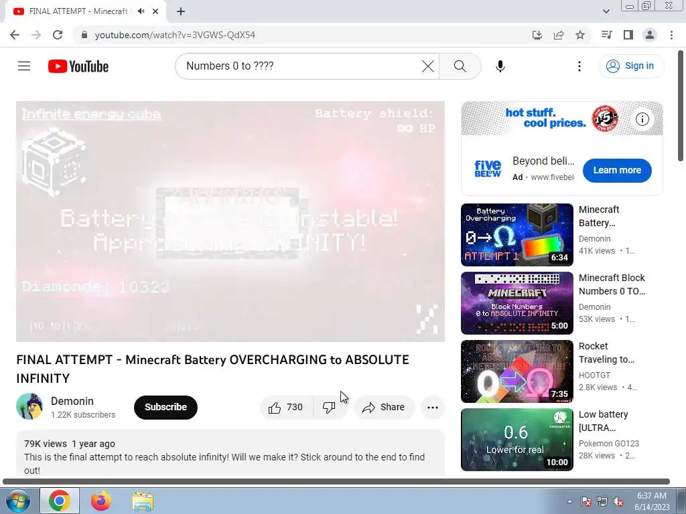Click the magnifier search button
This screenshot has height=514, width=686.
point(460,66)
